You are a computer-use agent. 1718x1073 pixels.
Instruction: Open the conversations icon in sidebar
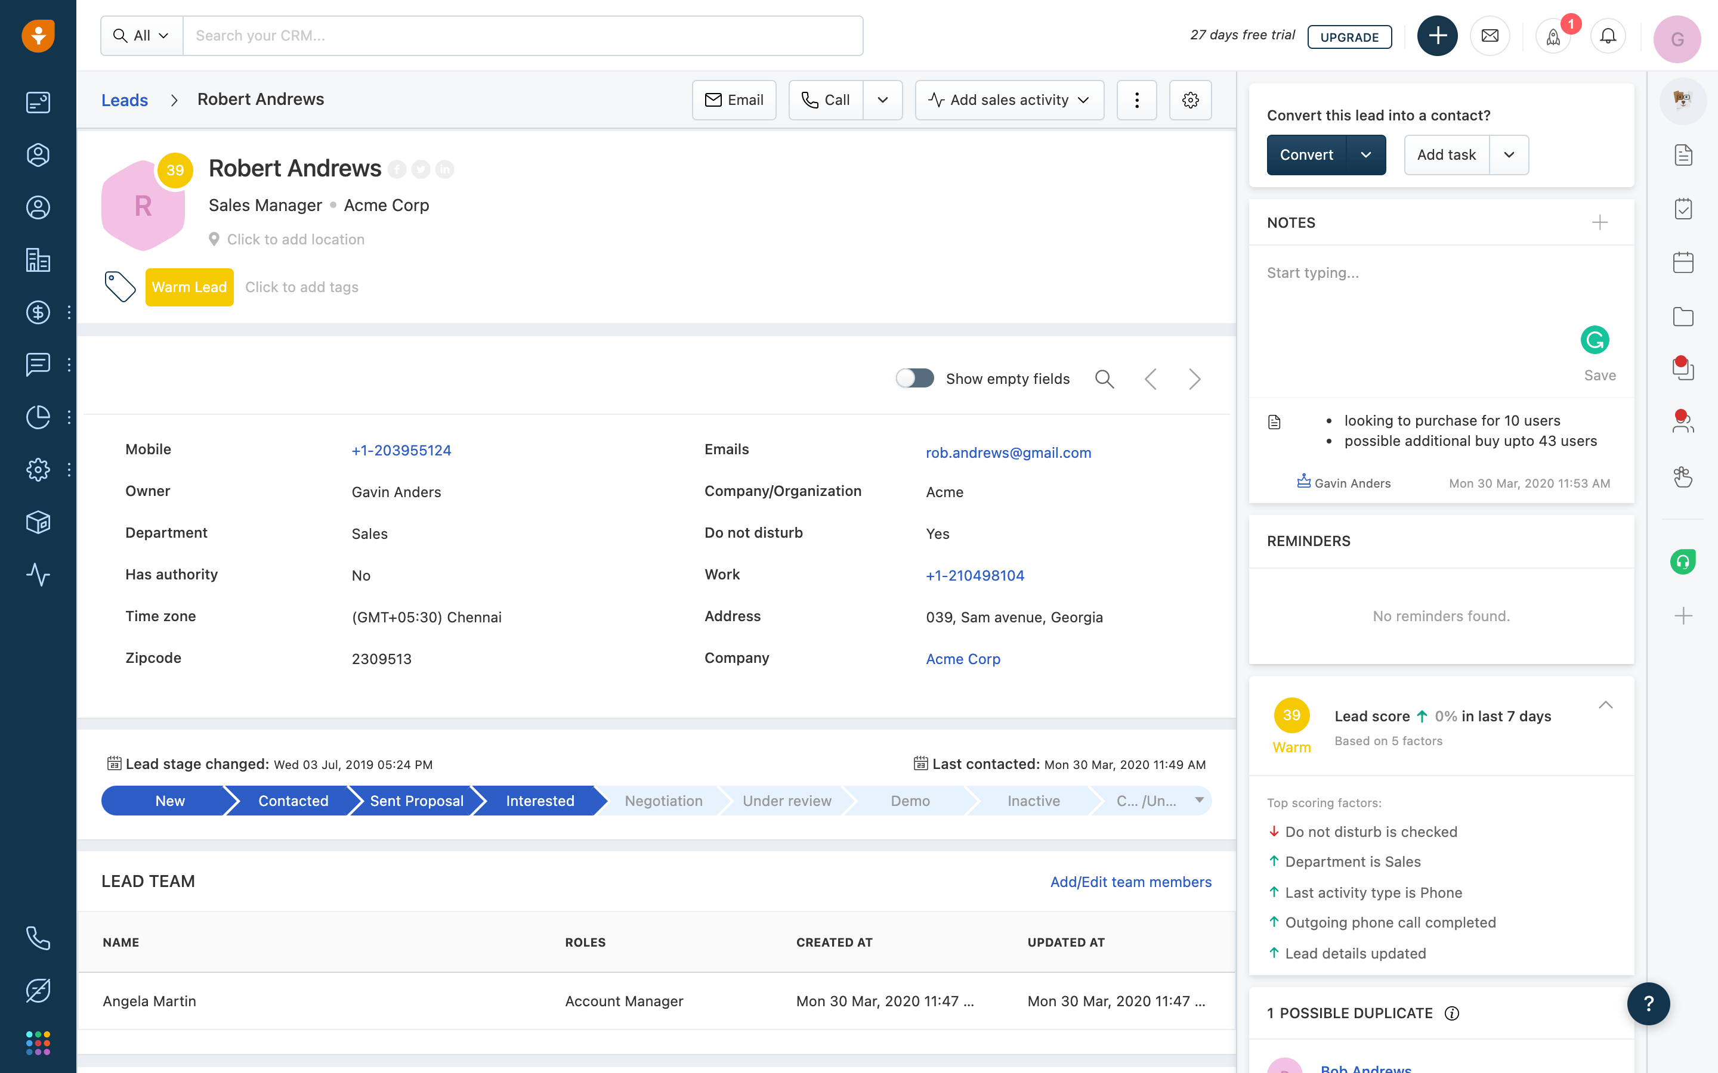coord(37,365)
